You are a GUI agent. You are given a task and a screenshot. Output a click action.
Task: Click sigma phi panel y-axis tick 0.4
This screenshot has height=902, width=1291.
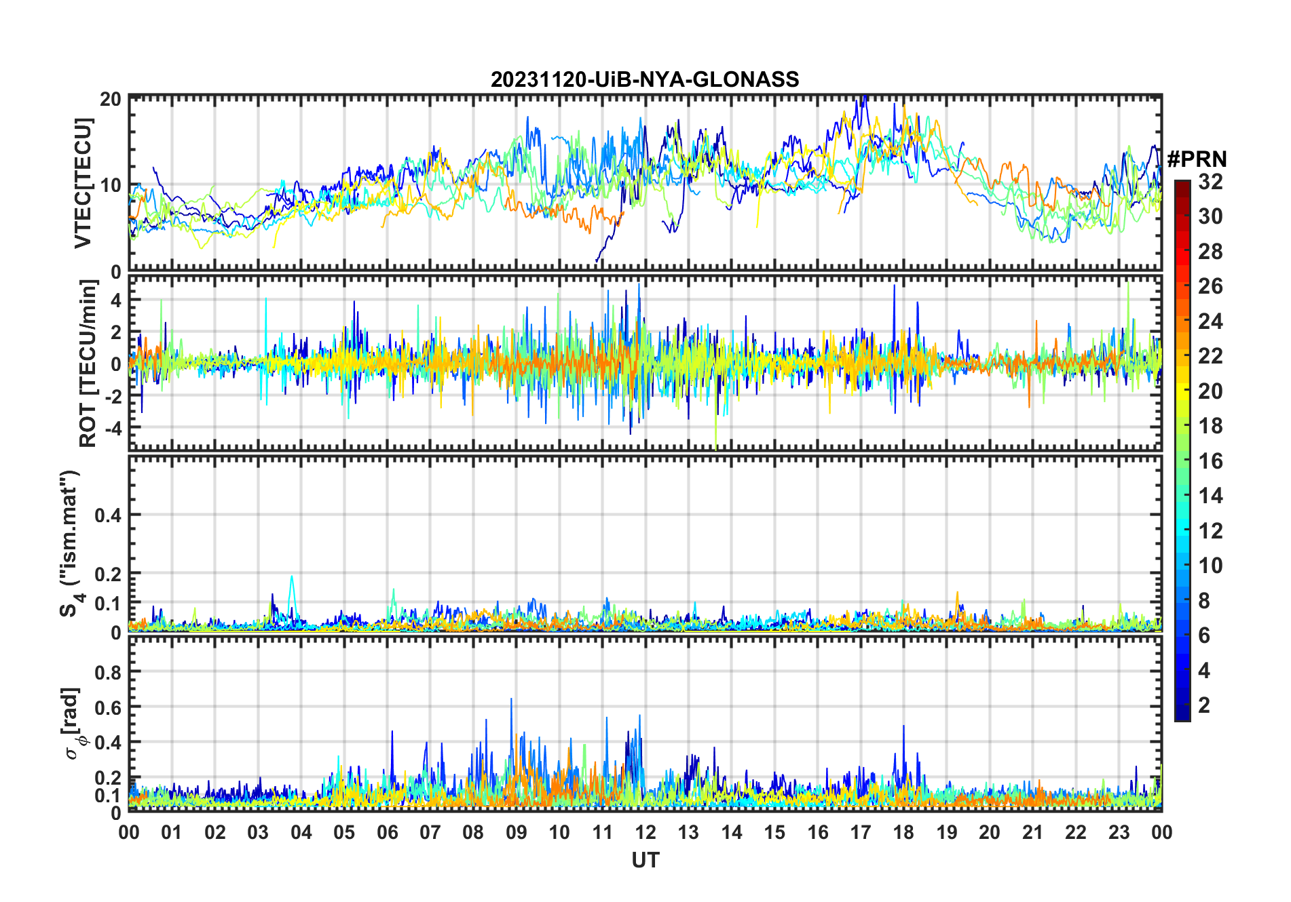108,742
